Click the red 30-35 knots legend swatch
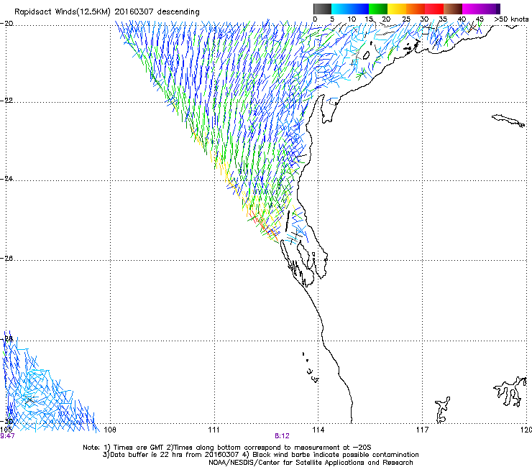Viewport: 532px width, 467px height. 434,9
